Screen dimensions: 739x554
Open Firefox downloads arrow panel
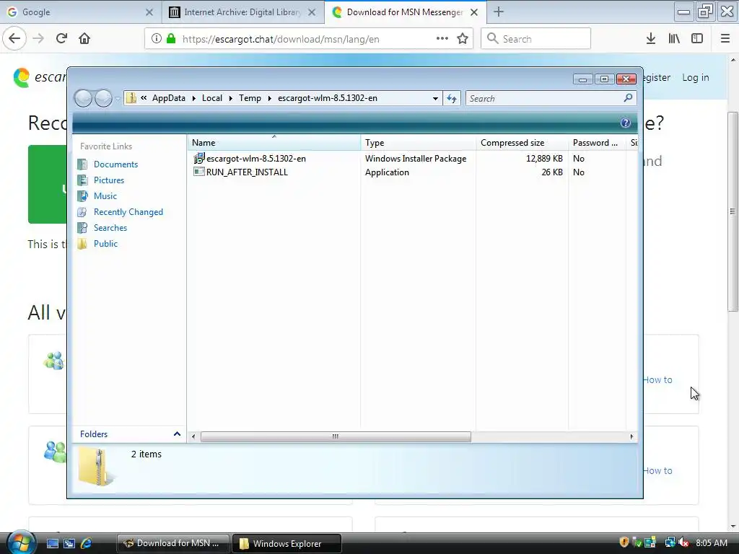coord(651,39)
